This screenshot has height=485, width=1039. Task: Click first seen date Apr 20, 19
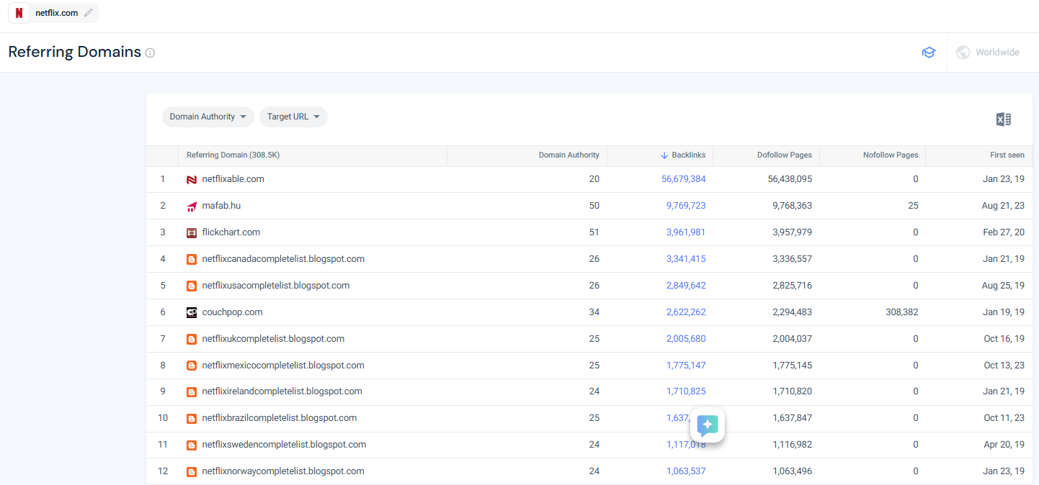(1004, 445)
